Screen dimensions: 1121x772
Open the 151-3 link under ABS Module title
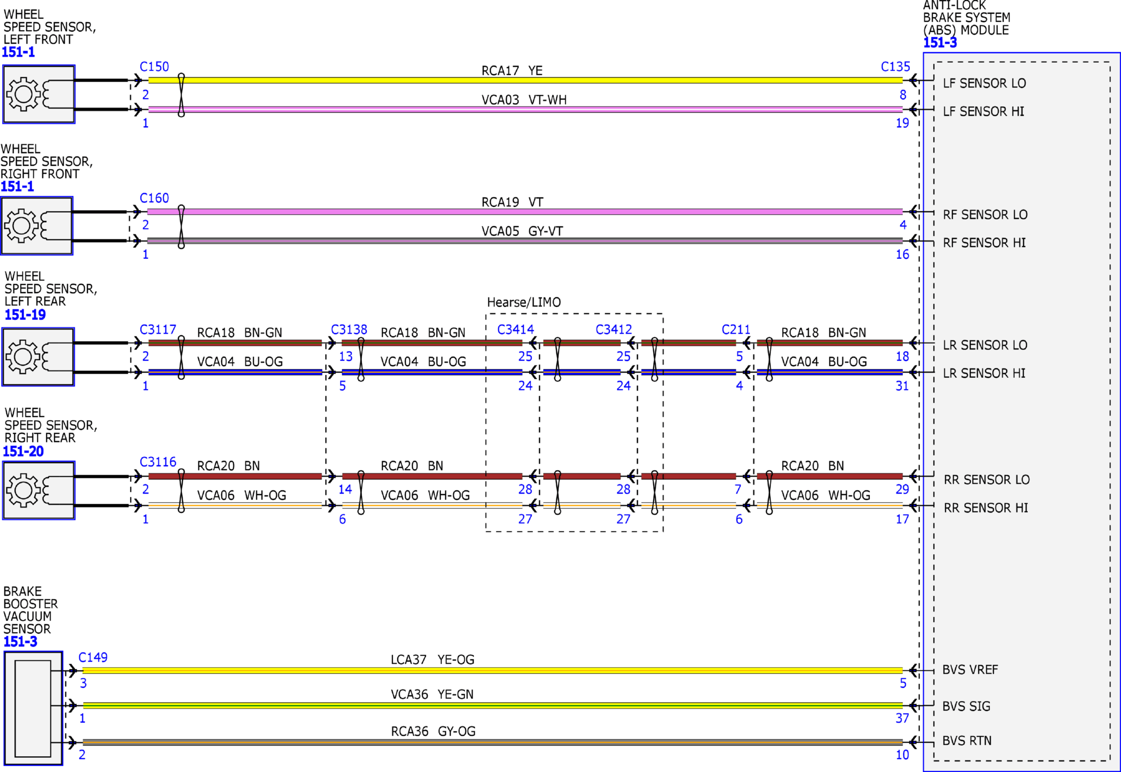[940, 43]
